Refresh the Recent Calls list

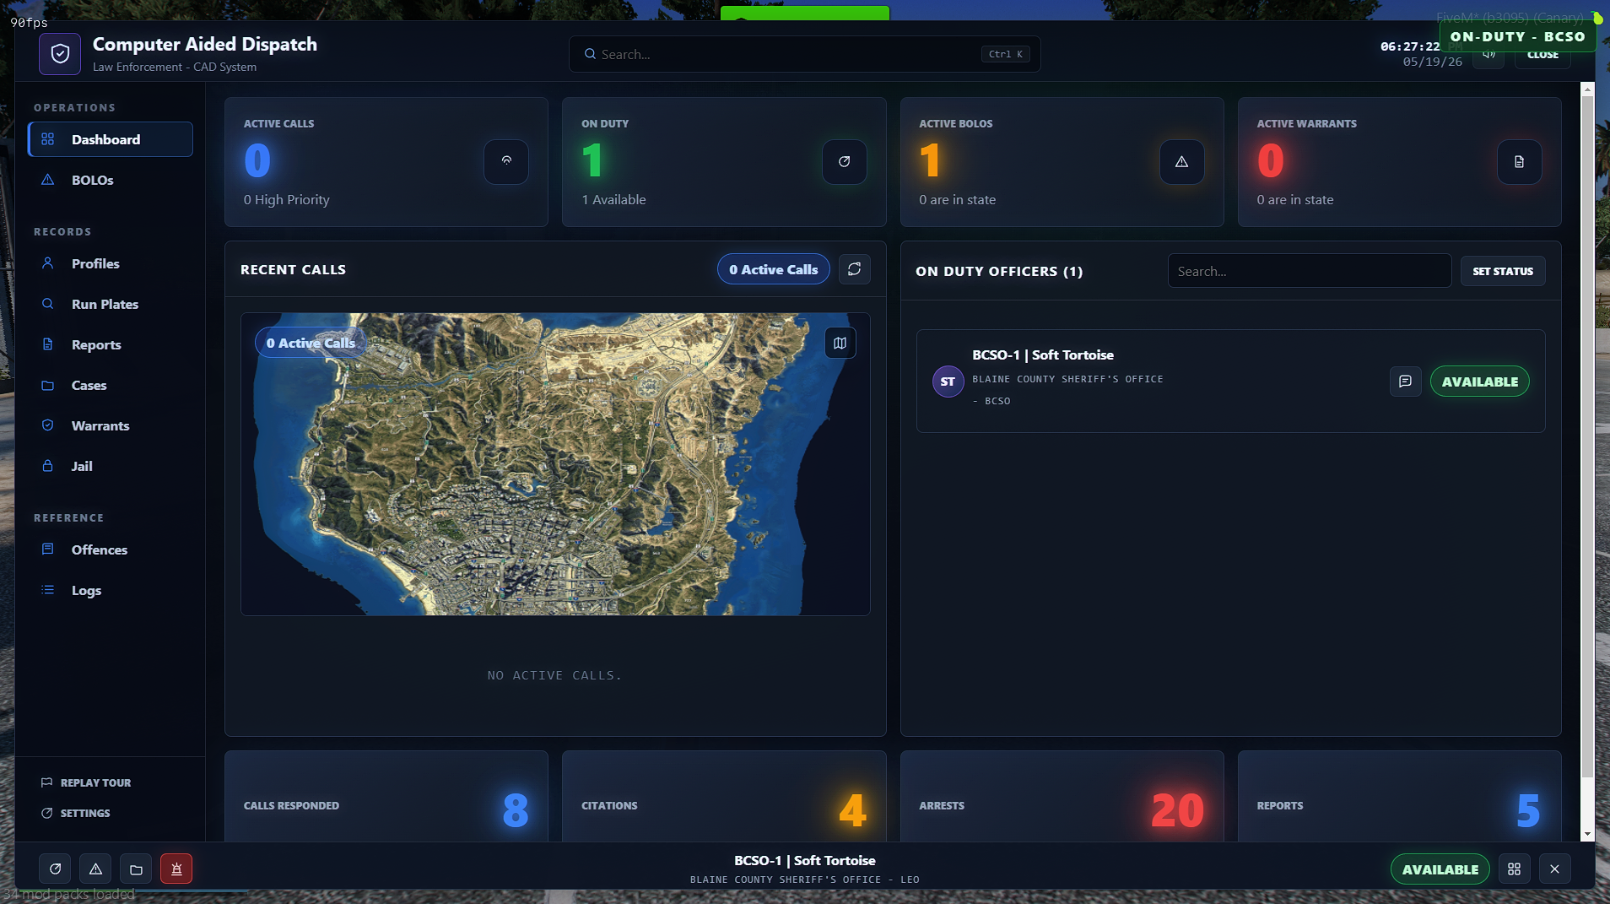tap(854, 269)
